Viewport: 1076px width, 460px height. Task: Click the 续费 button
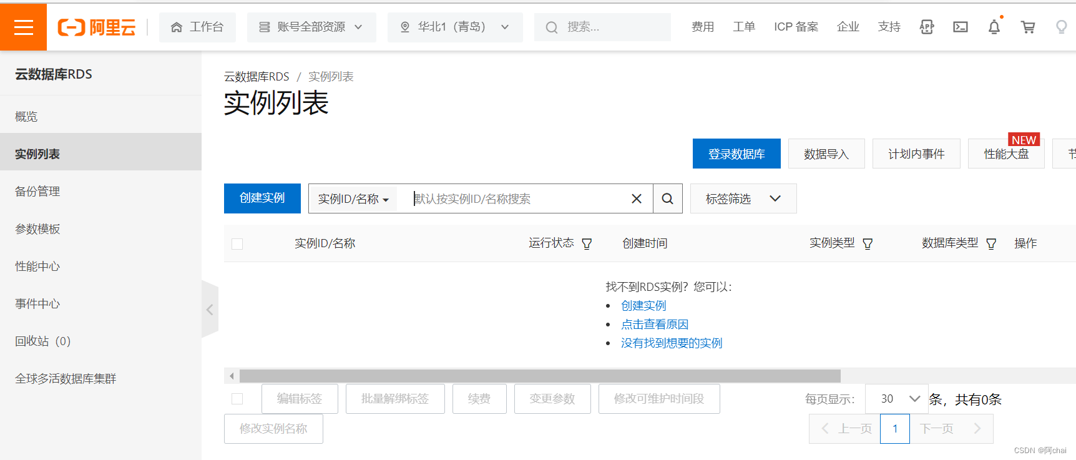[x=479, y=399]
